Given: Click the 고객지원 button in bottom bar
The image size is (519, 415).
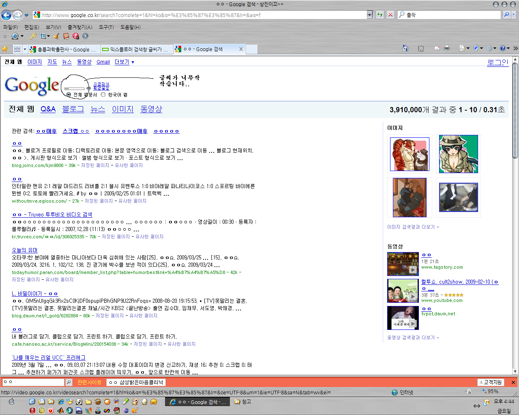Looking at the screenshot, I should tap(490, 382).
